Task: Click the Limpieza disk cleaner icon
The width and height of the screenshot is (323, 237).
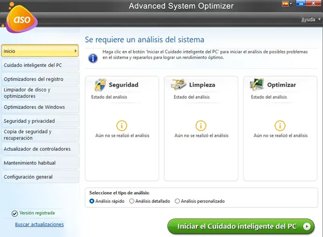Action: [x=179, y=85]
